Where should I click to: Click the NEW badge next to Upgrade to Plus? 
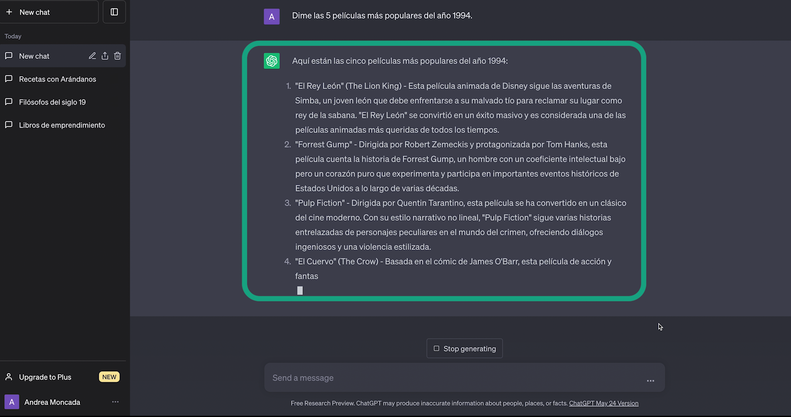(109, 377)
